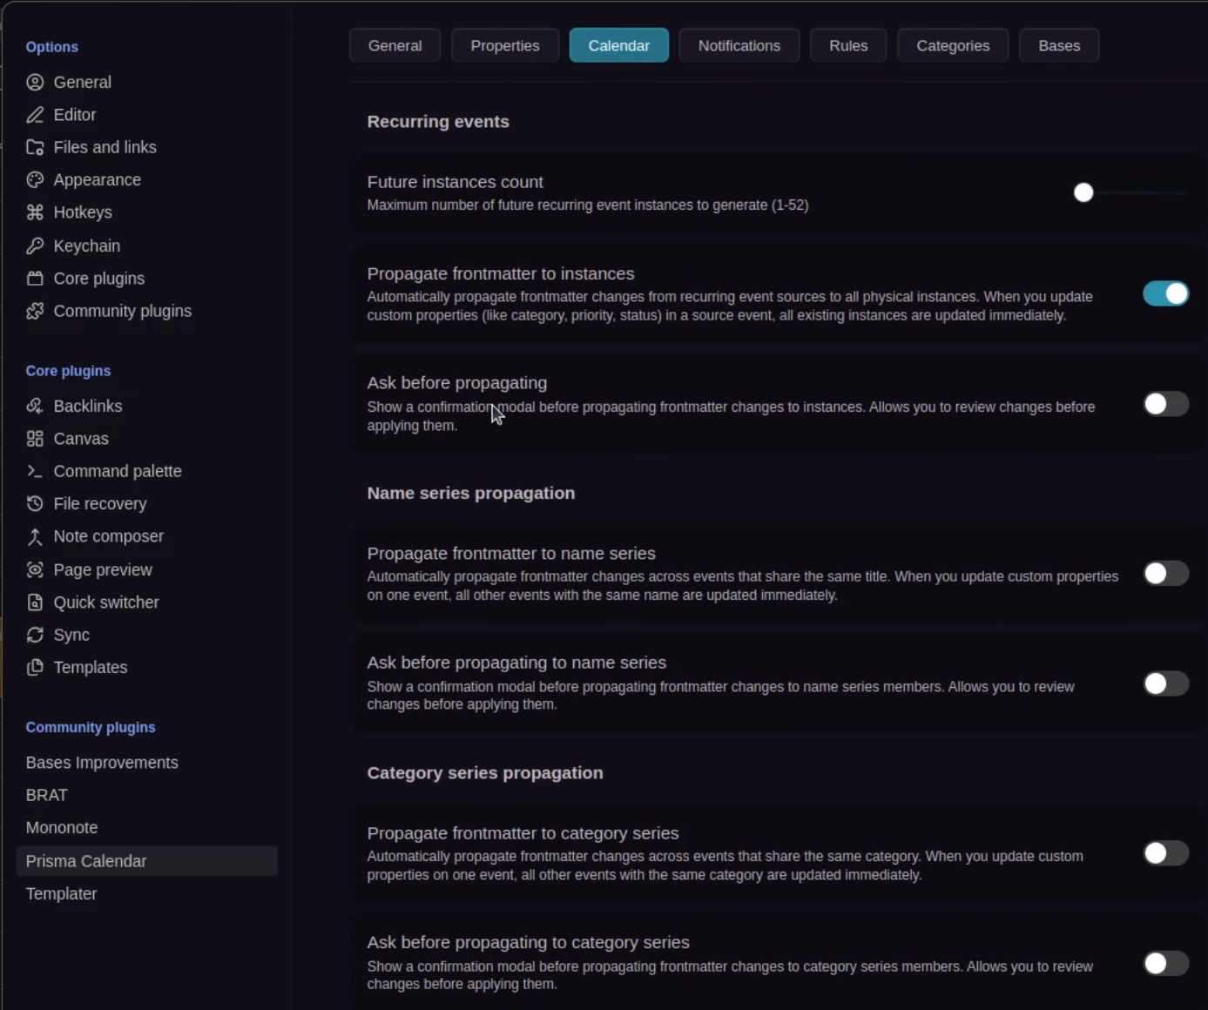This screenshot has height=1010, width=1208.
Task: Click the Canvas grid icon
Action: pyautogui.click(x=35, y=439)
